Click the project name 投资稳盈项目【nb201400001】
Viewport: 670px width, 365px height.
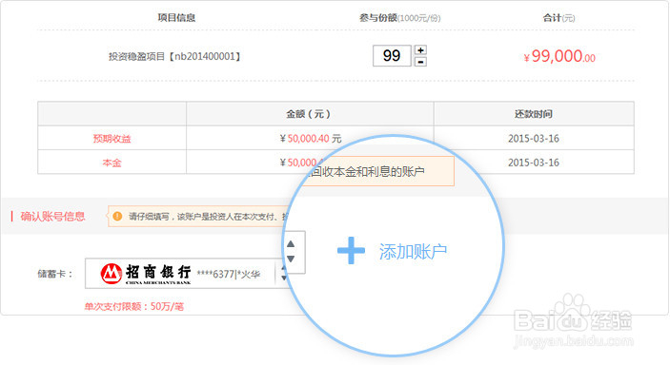coord(174,56)
